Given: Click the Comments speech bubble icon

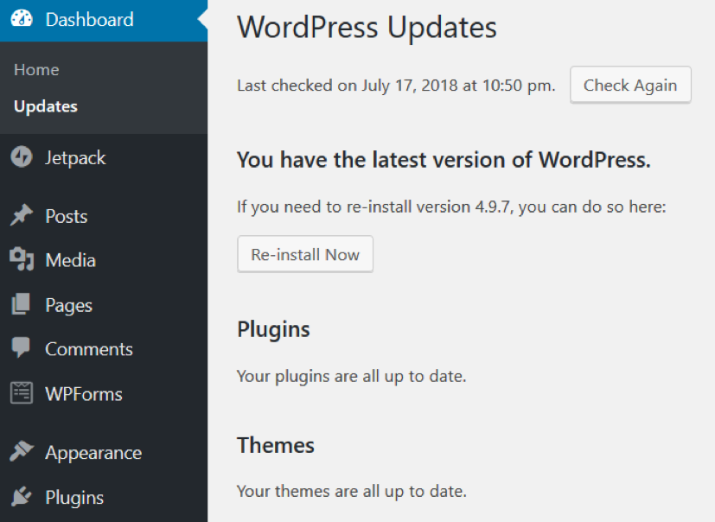Looking at the screenshot, I should click(x=21, y=347).
